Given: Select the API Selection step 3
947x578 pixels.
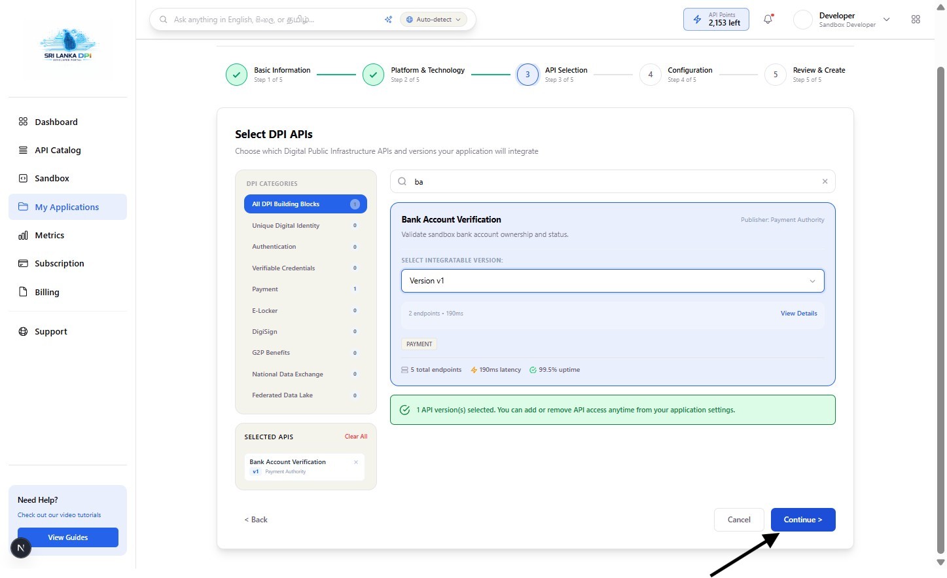Looking at the screenshot, I should pyautogui.click(x=552, y=75).
